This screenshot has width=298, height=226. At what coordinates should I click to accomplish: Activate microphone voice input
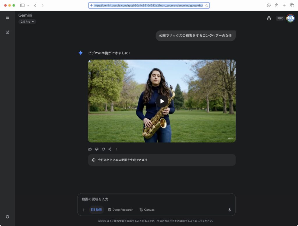(x=230, y=210)
